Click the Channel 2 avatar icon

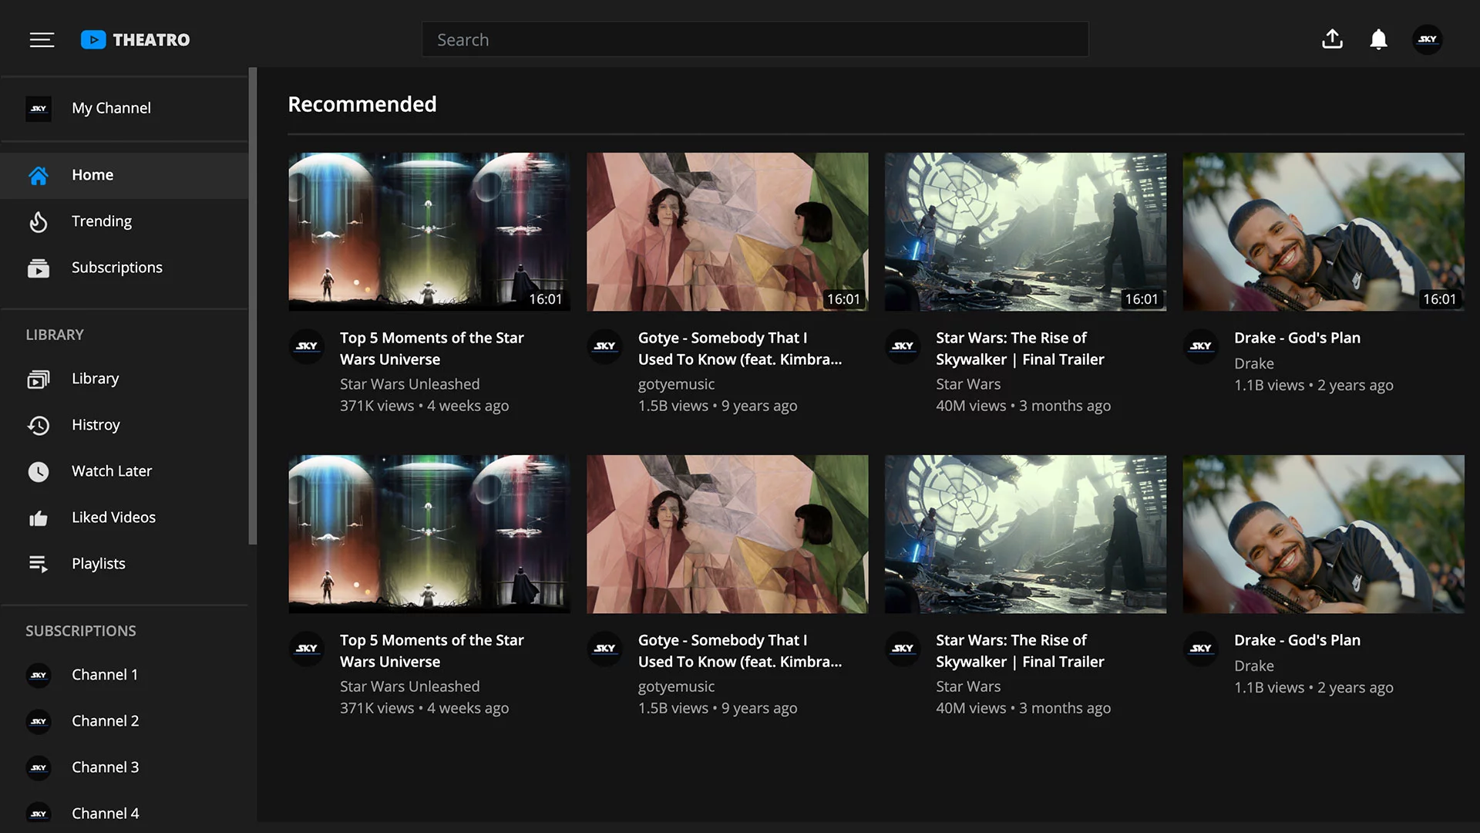click(39, 722)
